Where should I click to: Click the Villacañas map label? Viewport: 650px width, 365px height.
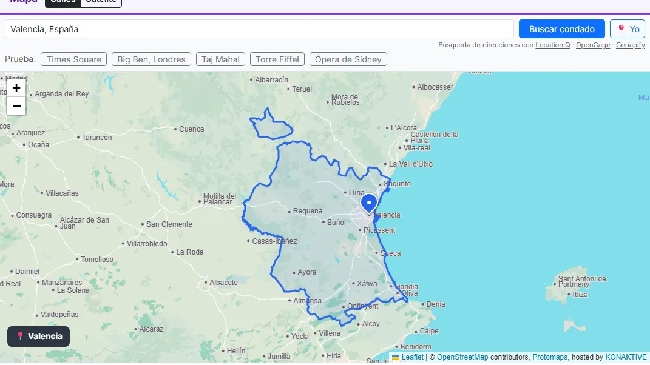(x=62, y=193)
